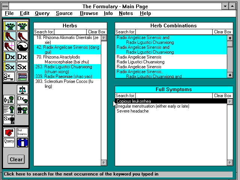This screenshot has height=180, width=240.
Task: Click Clear Box in Herbs panel
Action: coord(97,32)
